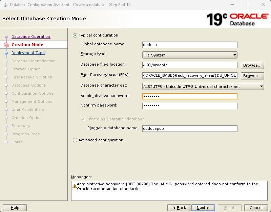Click the Pluggable database name field

click(190, 128)
